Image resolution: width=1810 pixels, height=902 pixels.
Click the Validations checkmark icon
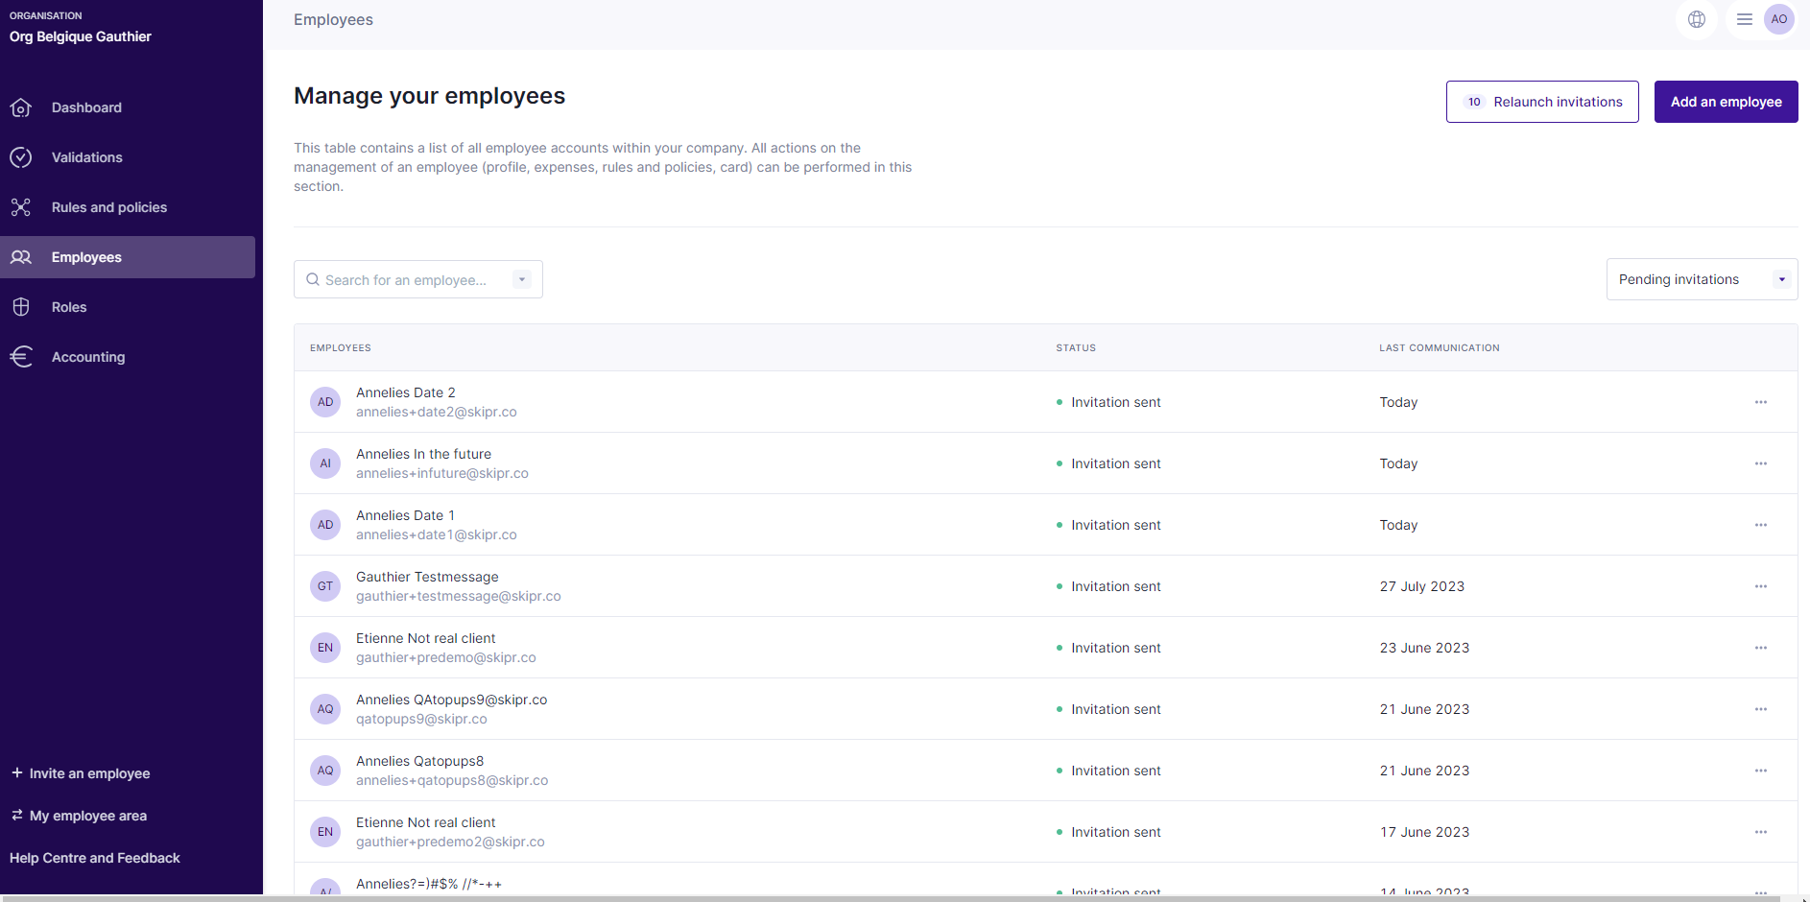21,157
